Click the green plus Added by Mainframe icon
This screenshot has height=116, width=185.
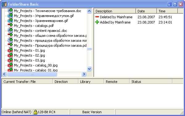tap(97, 22)
